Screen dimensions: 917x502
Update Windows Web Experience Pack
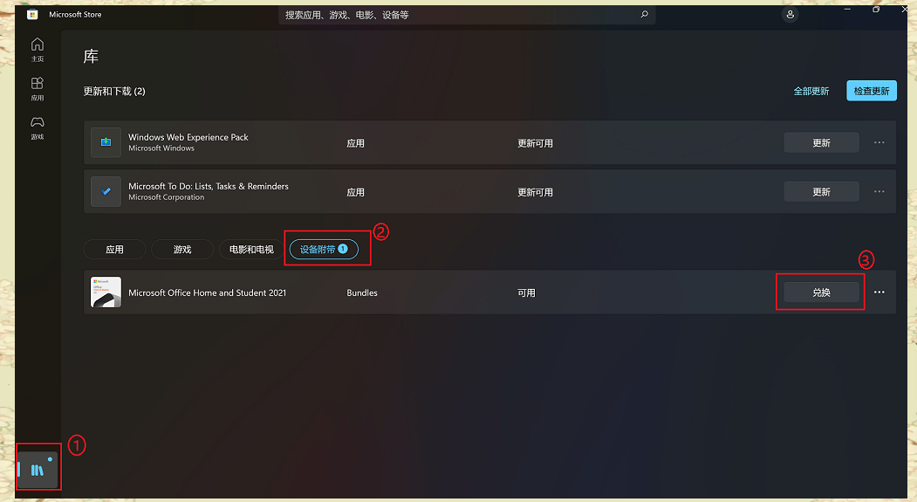pos(821,143)
